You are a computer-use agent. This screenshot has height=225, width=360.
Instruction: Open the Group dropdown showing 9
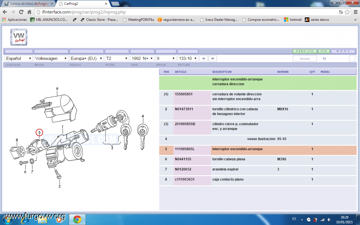pyautogui.click(x=166, y=58)
